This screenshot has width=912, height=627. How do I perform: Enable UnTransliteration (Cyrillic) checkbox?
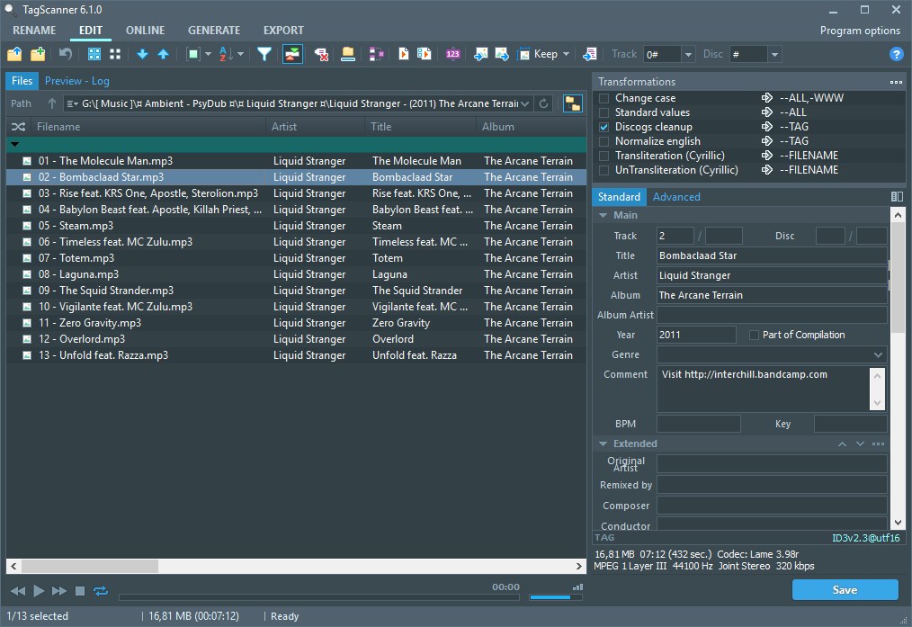pyautogui.click(x=604, y=170)
